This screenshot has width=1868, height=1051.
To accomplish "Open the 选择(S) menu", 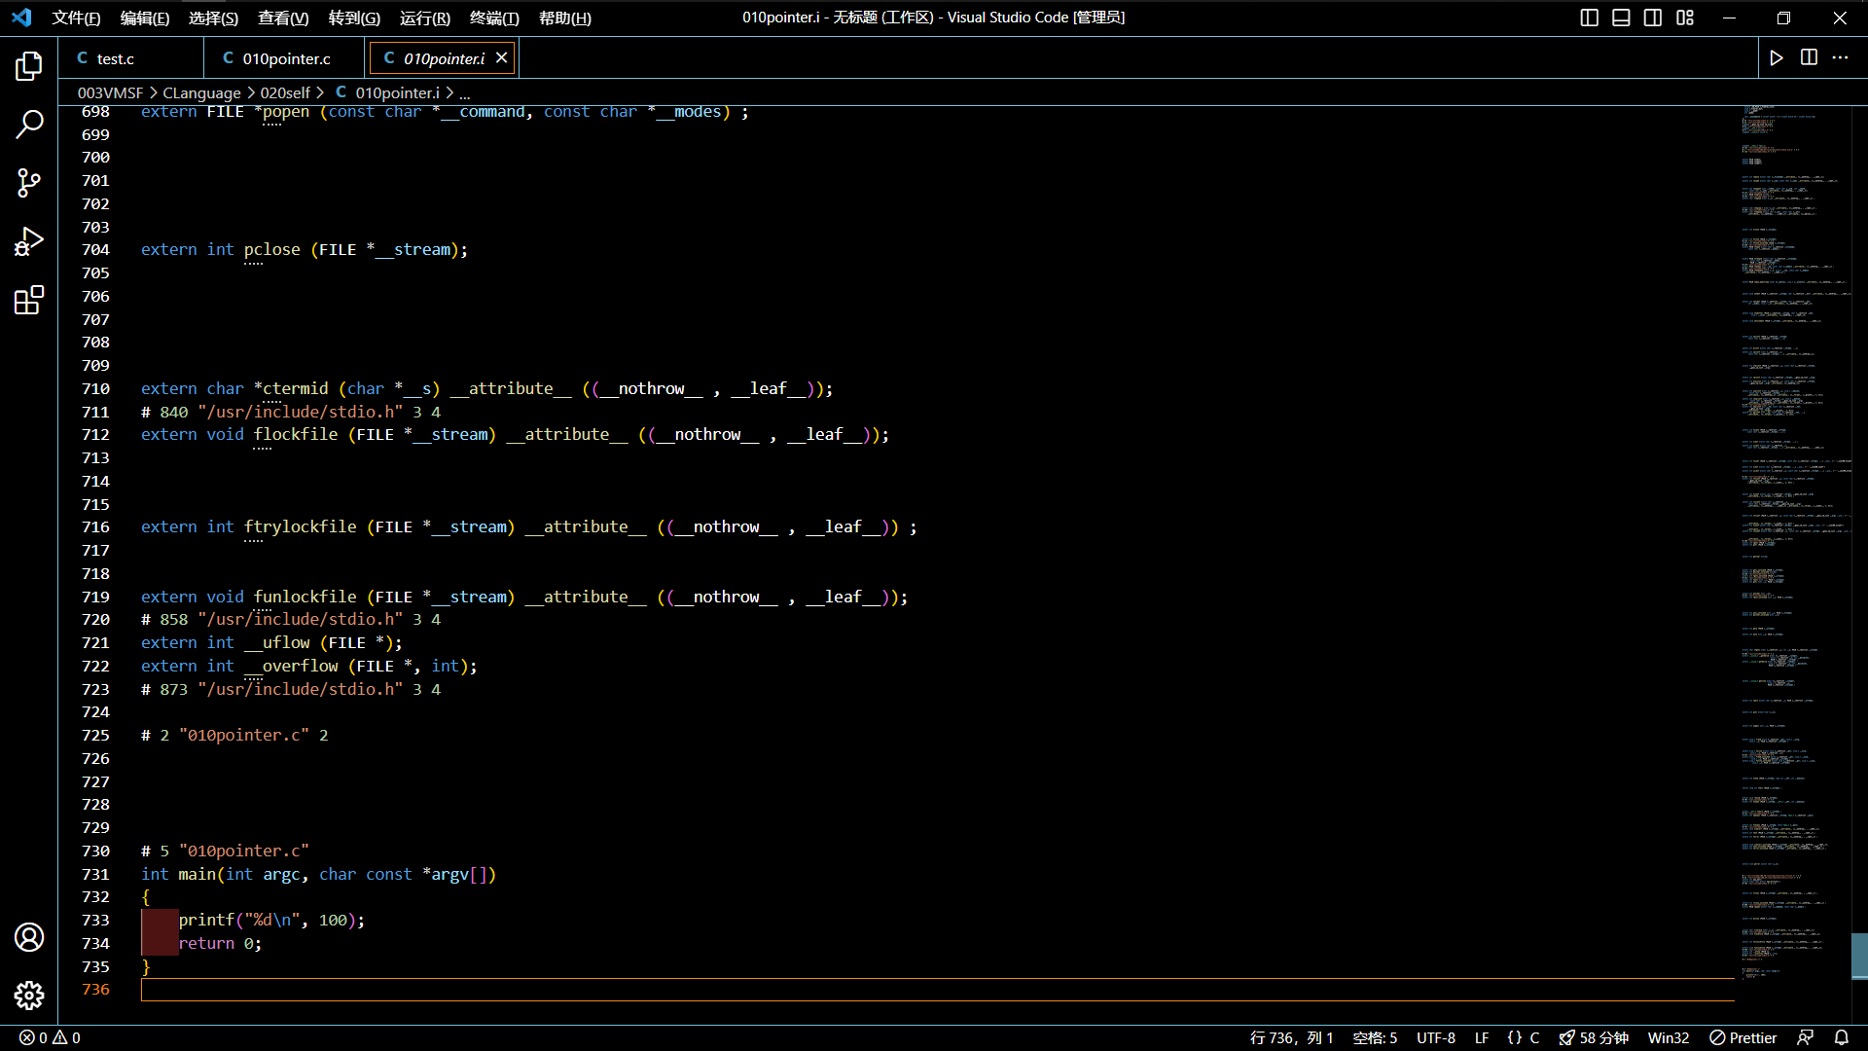I will (x=213, y=18).
